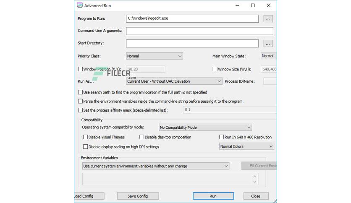Click the Advanced Run title bar icon
The width and height of the screenshot is (351, 203).
click(x=80, y=5)
